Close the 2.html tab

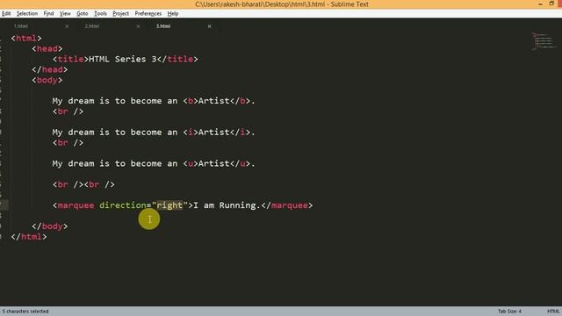[x=138, y=26]
